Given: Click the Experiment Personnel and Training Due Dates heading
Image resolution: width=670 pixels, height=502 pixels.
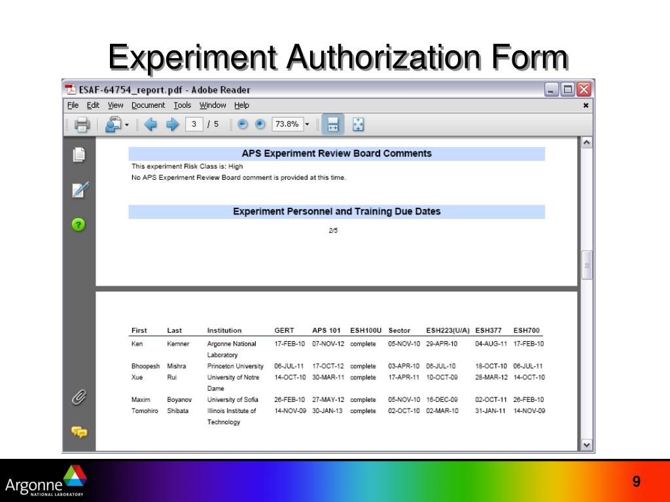Looking at the screenshot, I should [x=337, y=212].
